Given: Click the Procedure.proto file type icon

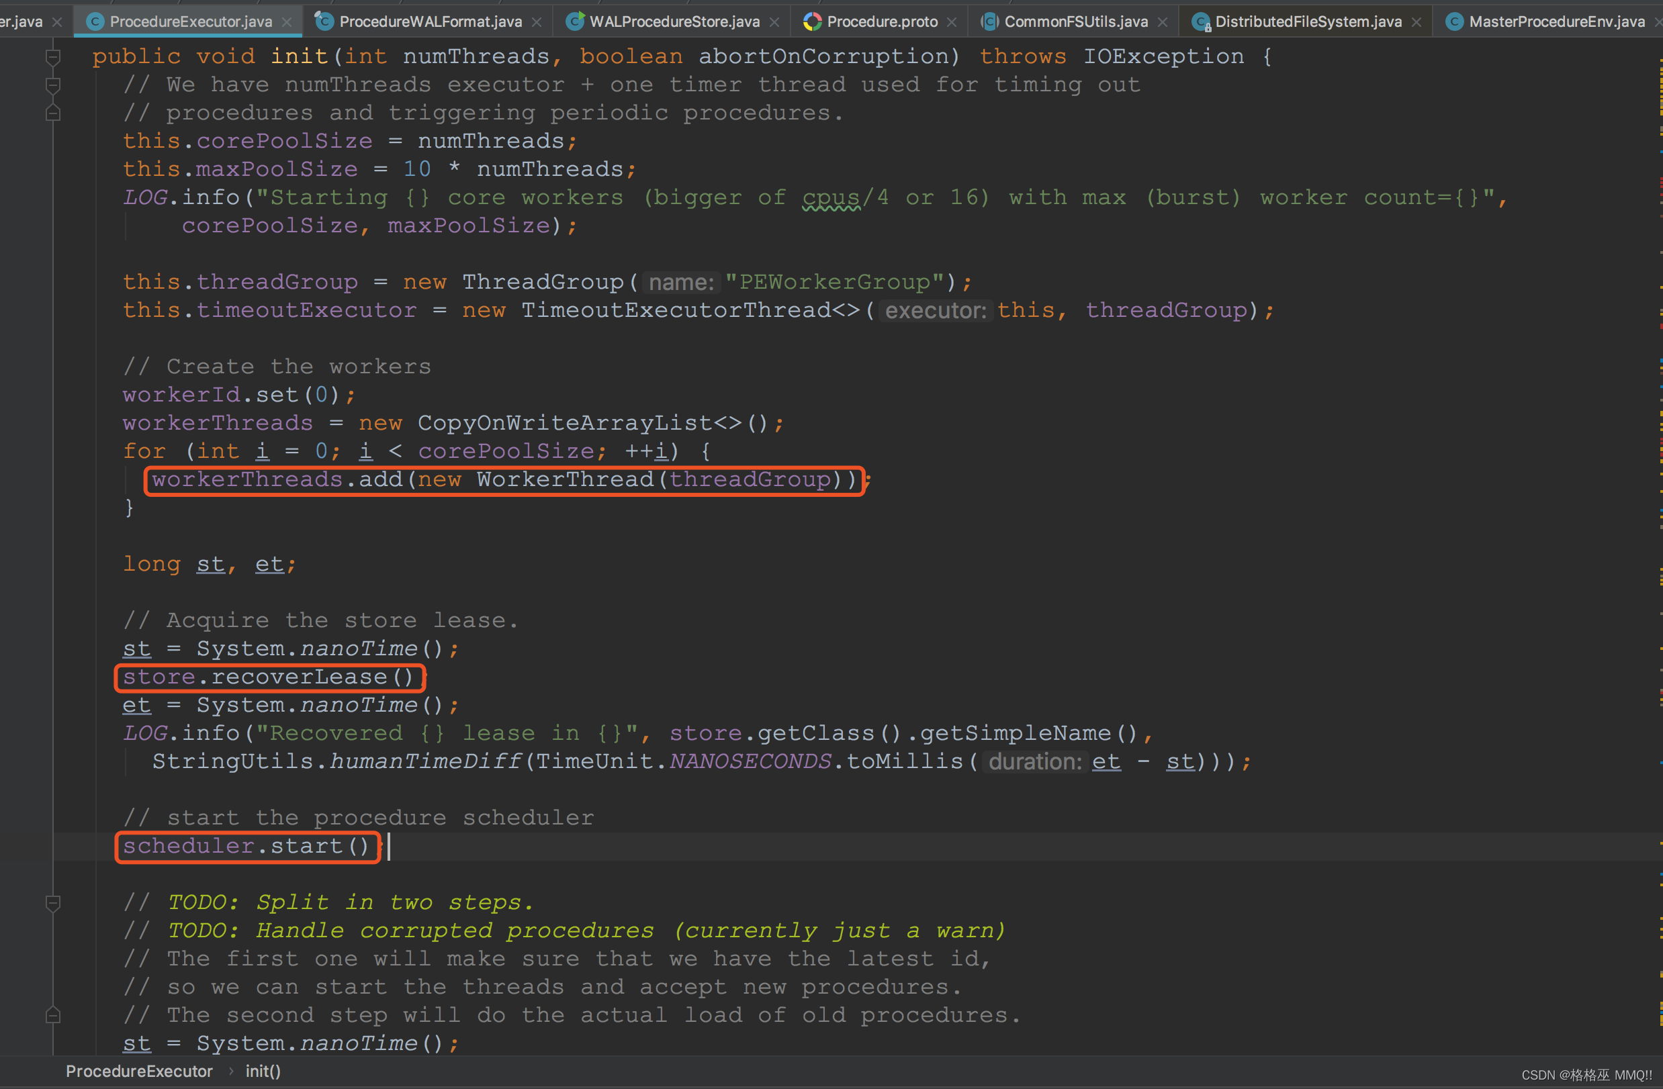Looking at the screenshot, I should pos(812,21).
